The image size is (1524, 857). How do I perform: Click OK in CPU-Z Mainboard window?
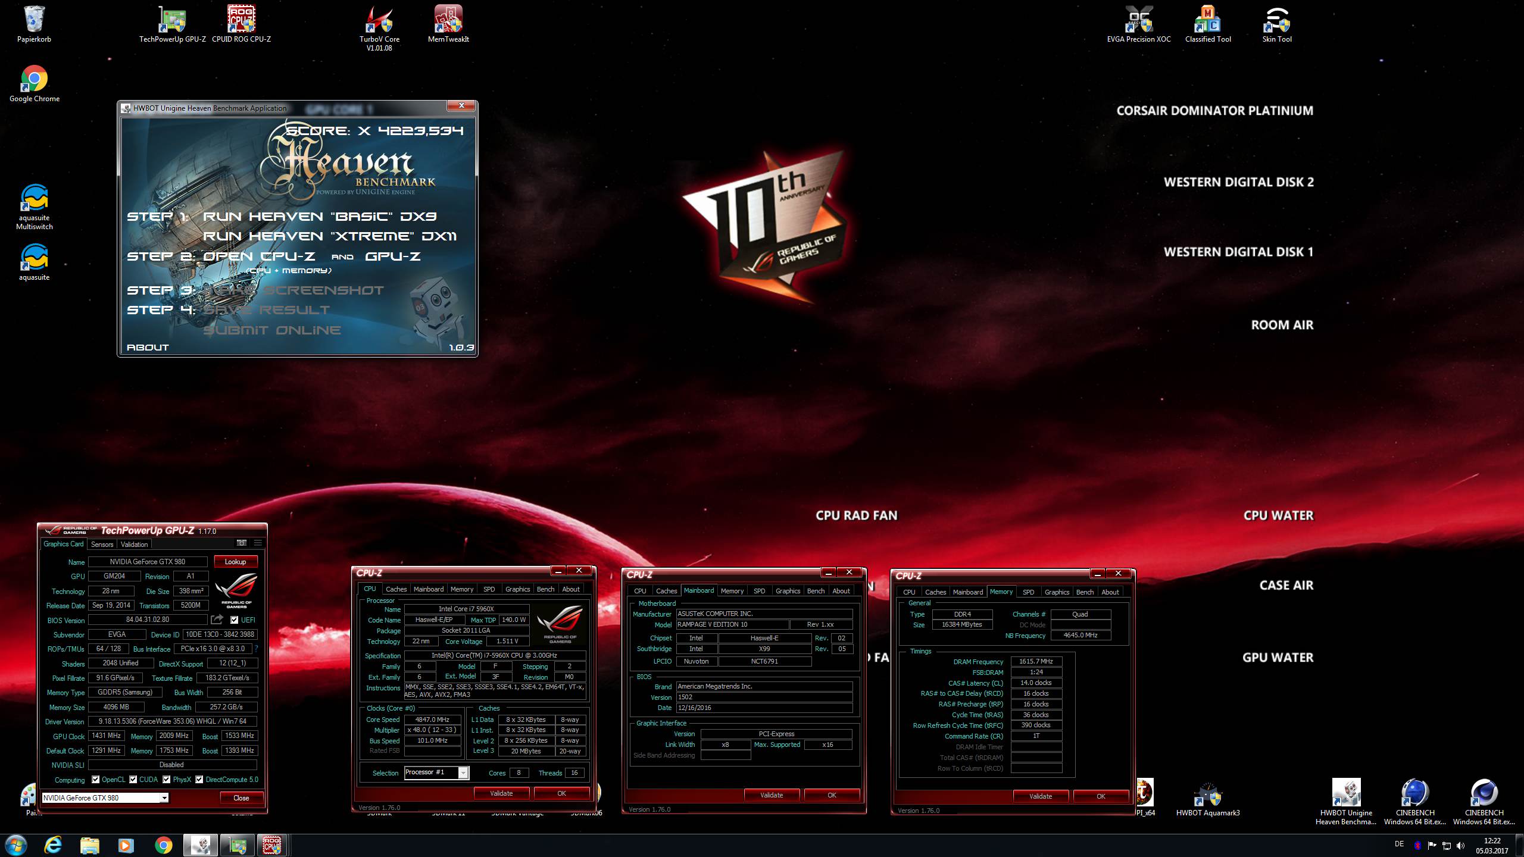[832, 795]
